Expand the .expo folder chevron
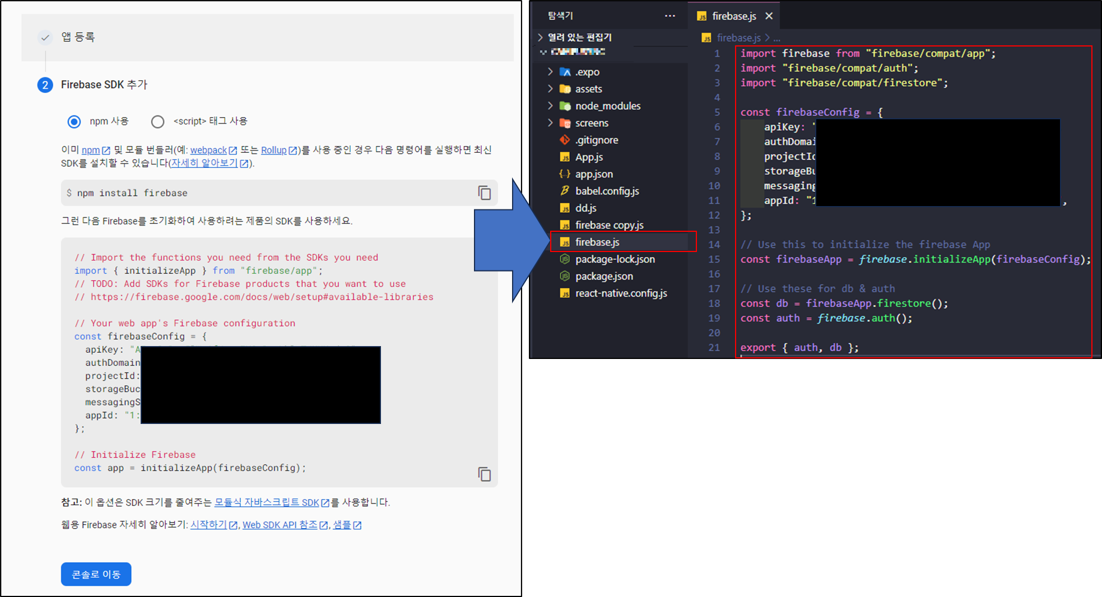The height and width of the screenshot is (597, 1102). (x=550, y=72)
